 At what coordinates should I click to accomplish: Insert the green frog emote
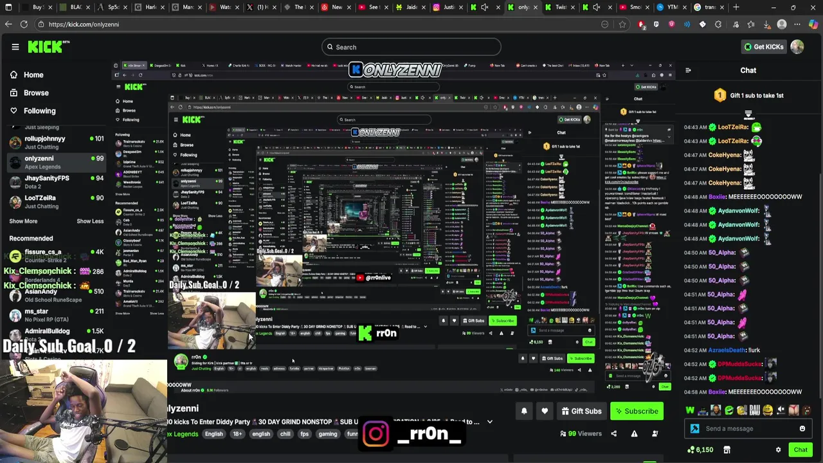[x=729, y=410]
